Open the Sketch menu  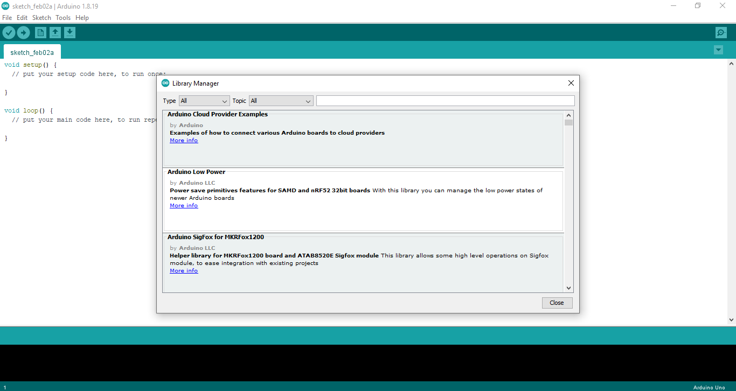point(41,18)
